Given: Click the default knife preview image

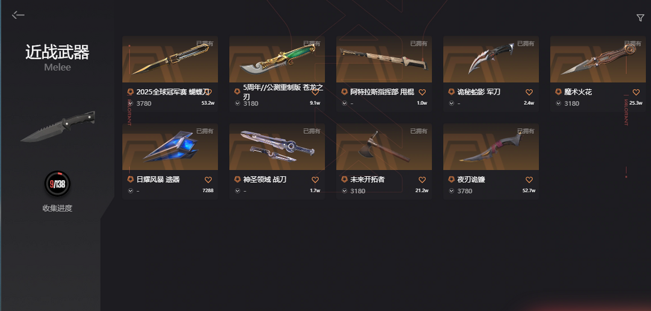Looking at the screenshot, I should 58,127.
